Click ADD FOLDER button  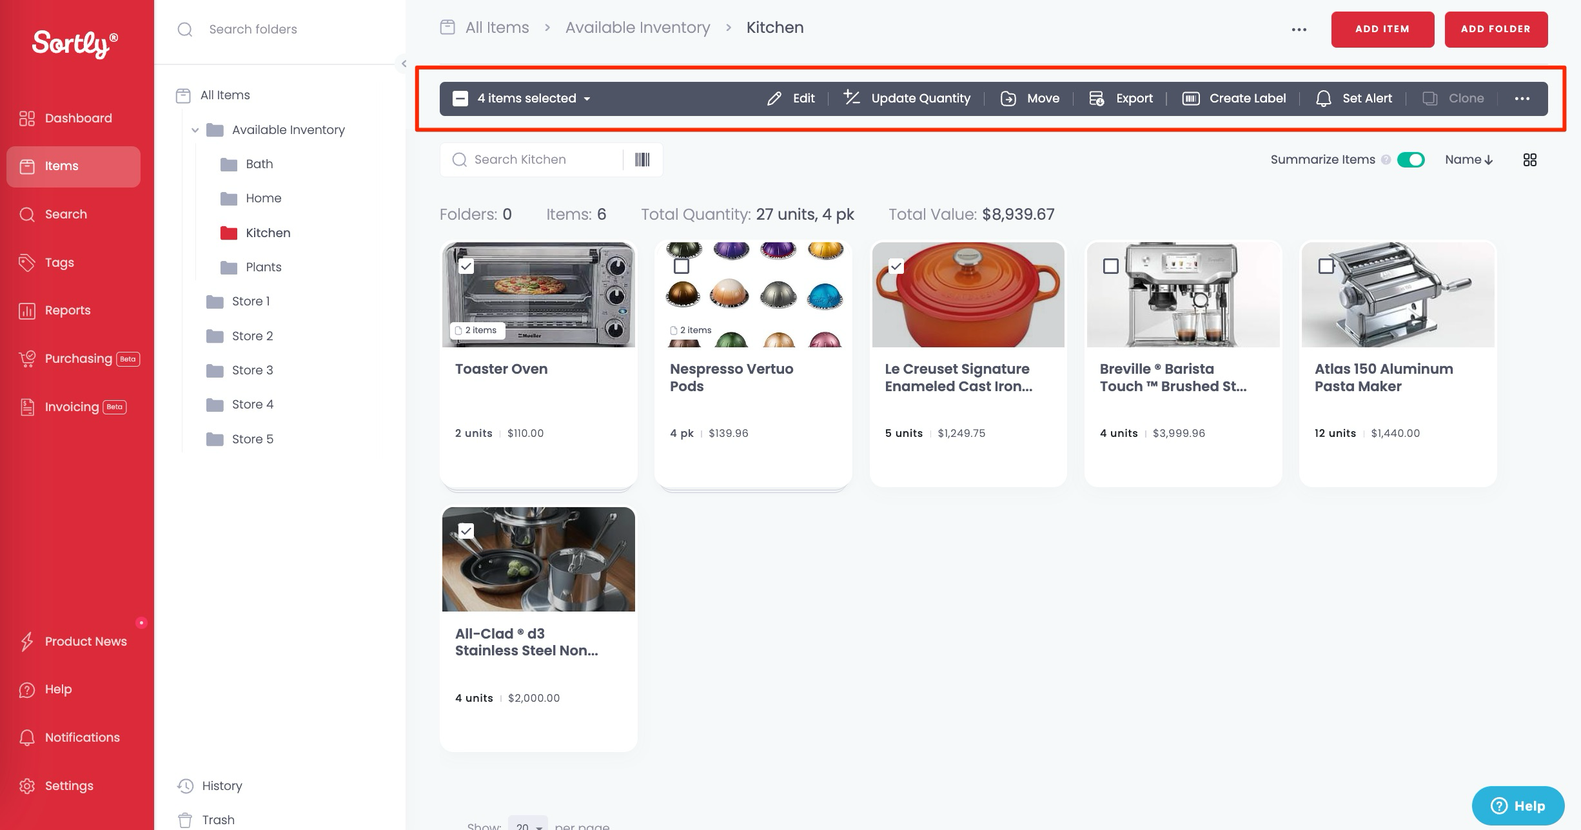(1496, 29)
